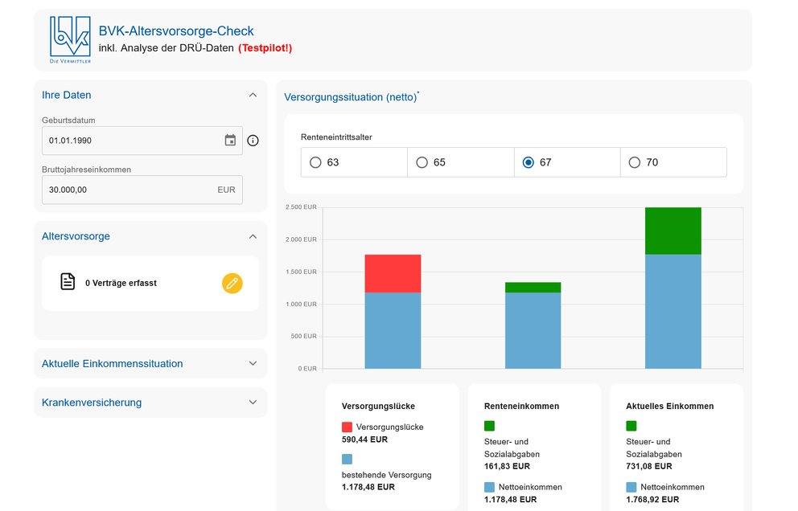Click the blue bestehende Versorgung legend square

(x=347, y=460)
